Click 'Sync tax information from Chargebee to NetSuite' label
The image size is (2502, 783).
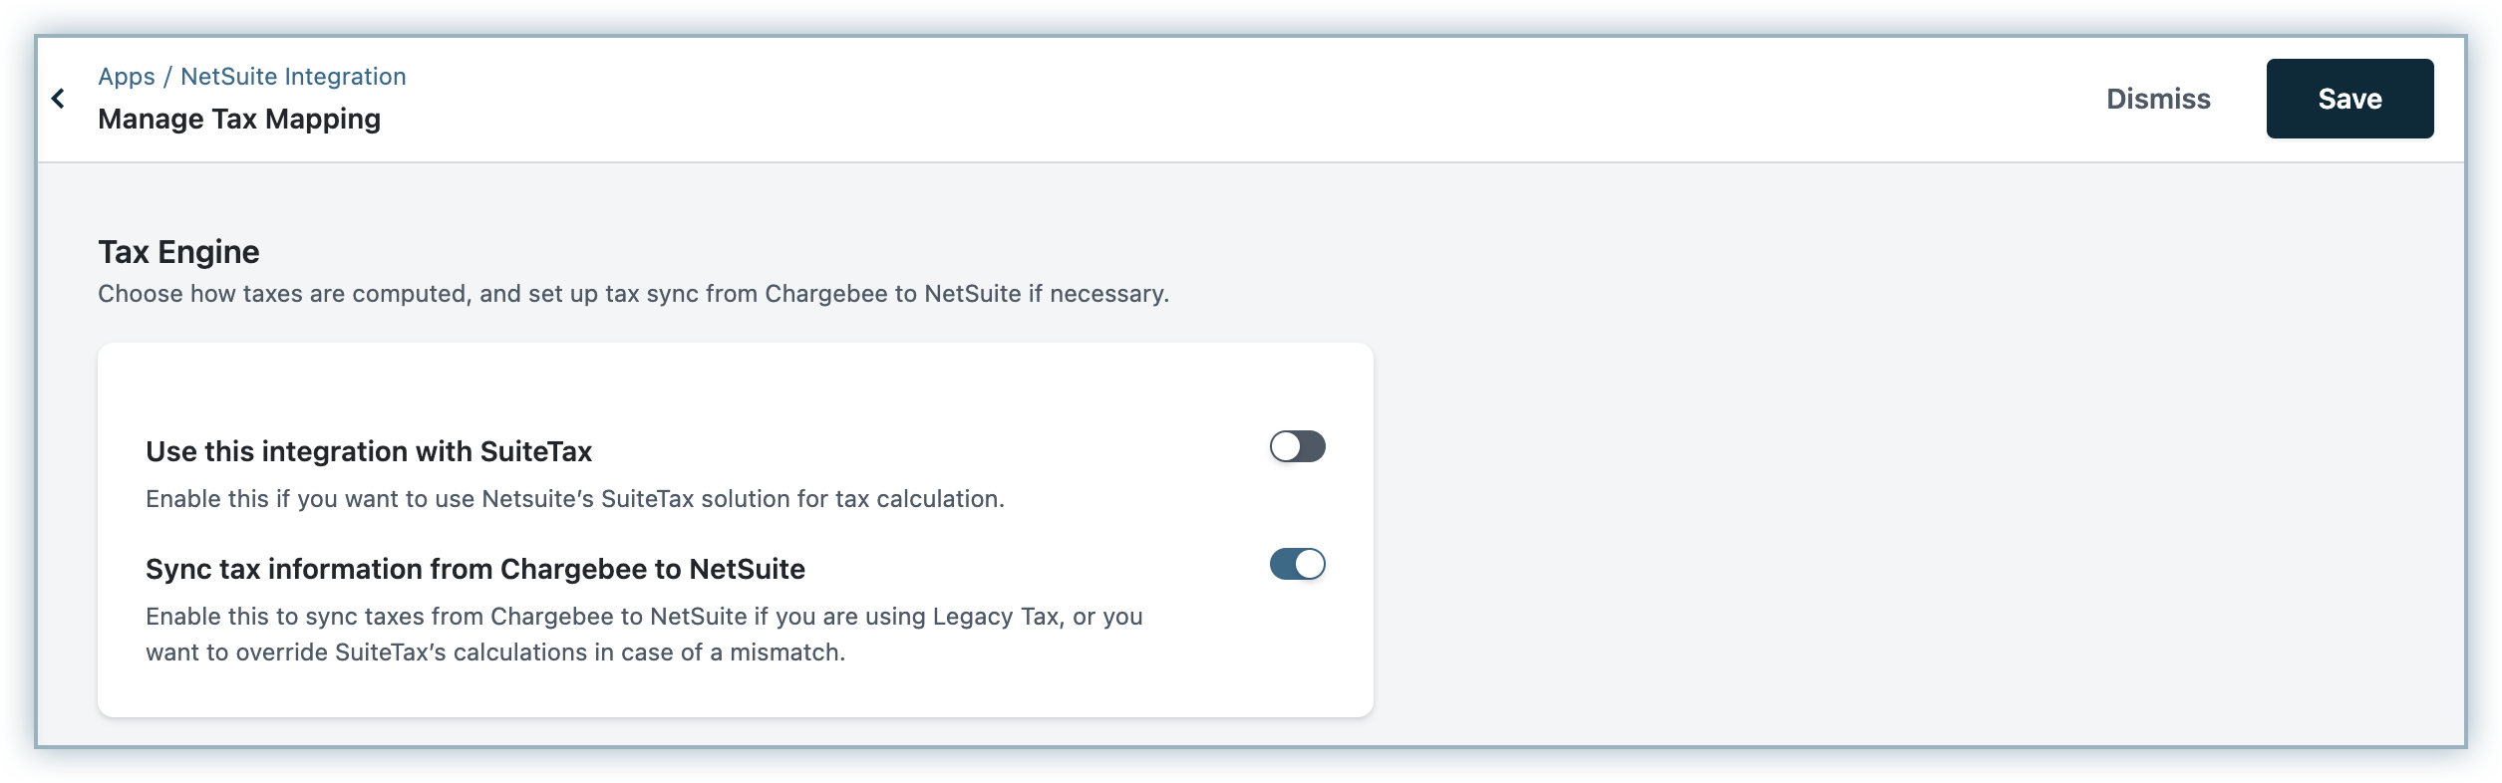point(475,570)
